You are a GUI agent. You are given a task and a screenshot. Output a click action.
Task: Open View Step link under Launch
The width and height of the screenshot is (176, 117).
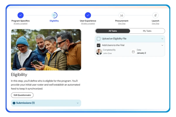click(155, 23)
